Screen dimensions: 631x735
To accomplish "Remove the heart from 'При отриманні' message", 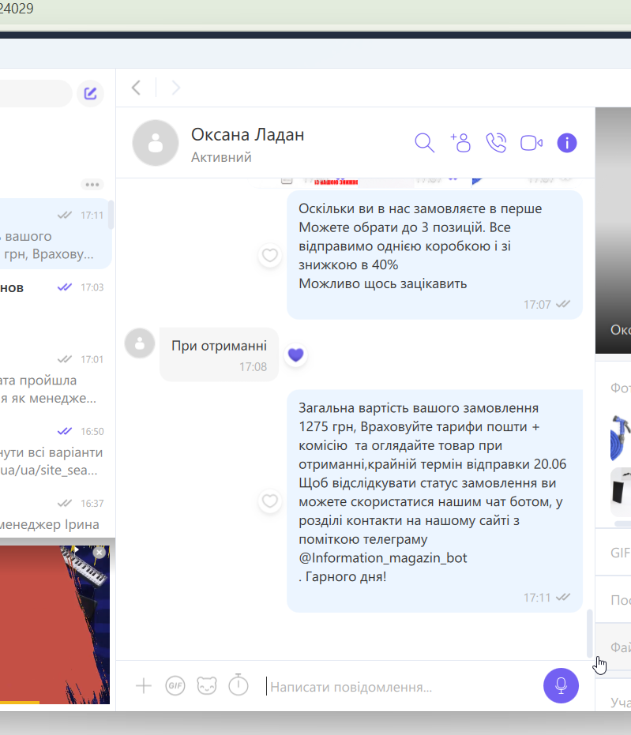I will click(x=296, y=354).
